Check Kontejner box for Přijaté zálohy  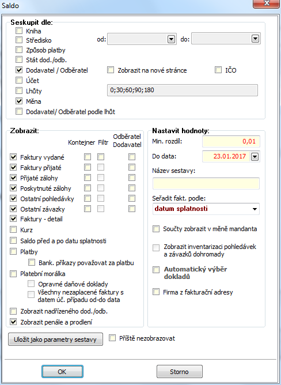[88, 178]
